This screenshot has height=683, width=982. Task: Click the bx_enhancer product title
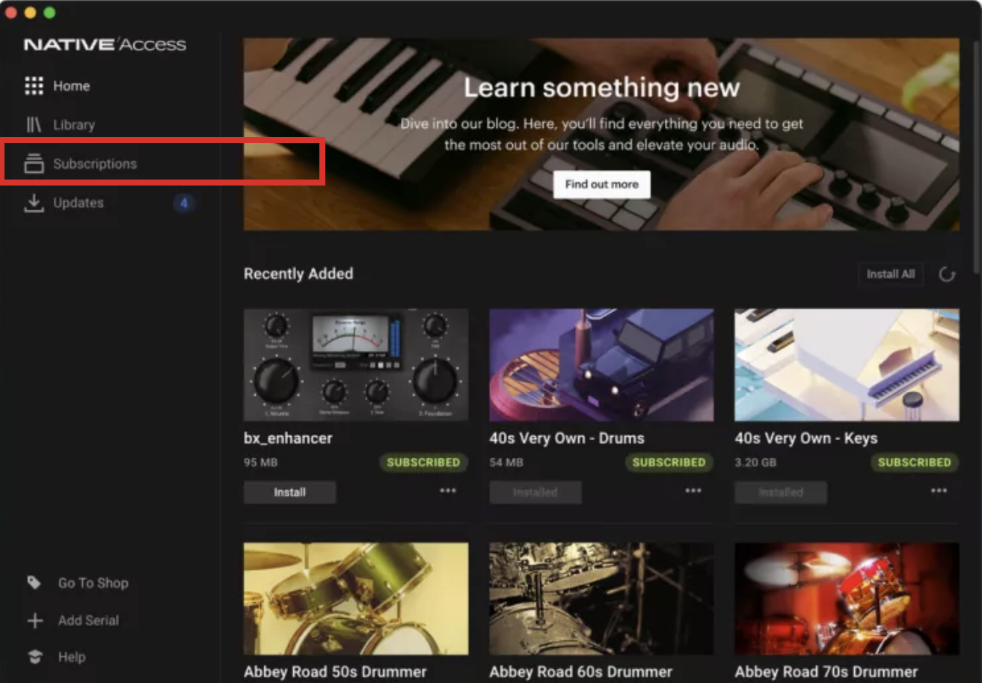tap(288, 438)
